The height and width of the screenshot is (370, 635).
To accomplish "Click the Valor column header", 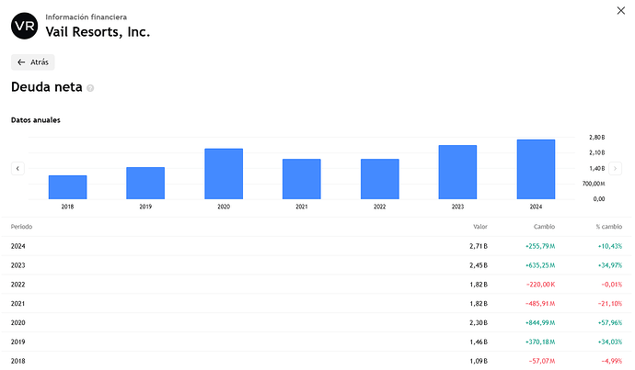I will [480, 227].
